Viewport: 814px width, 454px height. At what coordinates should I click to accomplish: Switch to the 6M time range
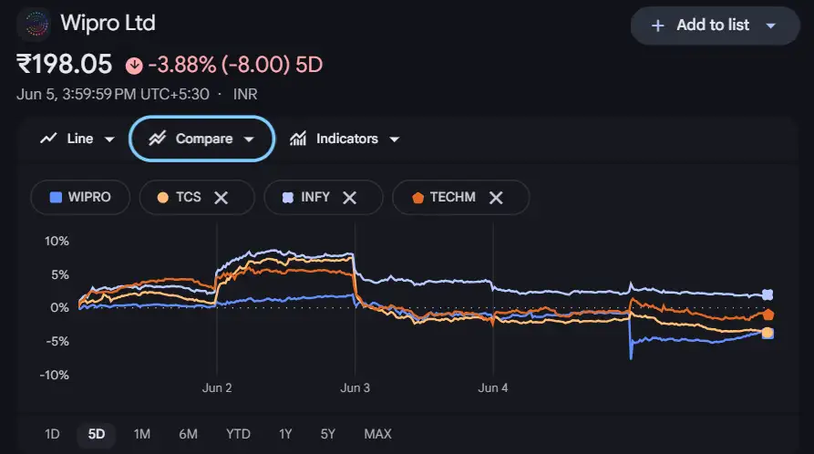tap(188, 434)
